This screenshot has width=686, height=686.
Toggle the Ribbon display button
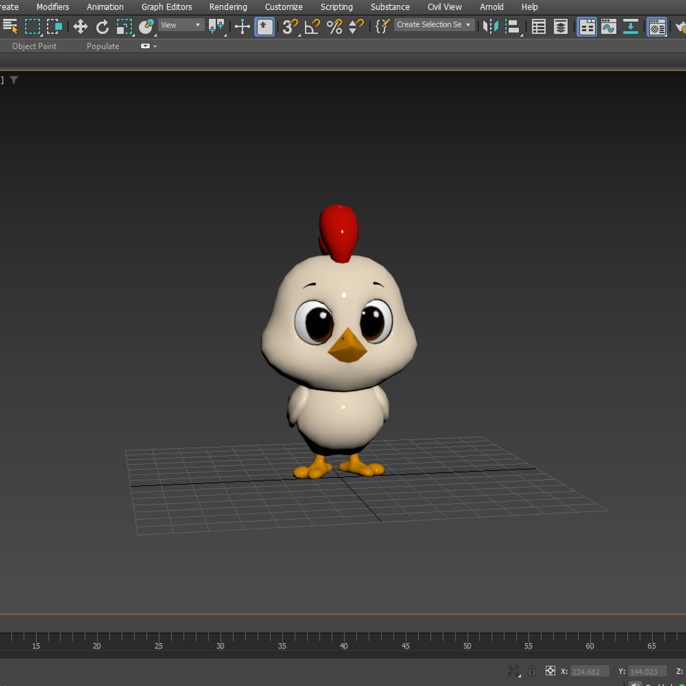point(587,26)
